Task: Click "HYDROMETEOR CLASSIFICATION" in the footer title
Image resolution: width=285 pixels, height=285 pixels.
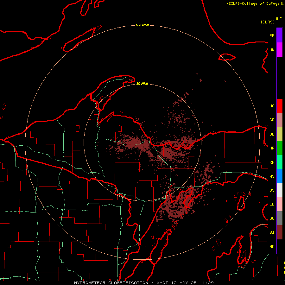Action: [111, 283]
